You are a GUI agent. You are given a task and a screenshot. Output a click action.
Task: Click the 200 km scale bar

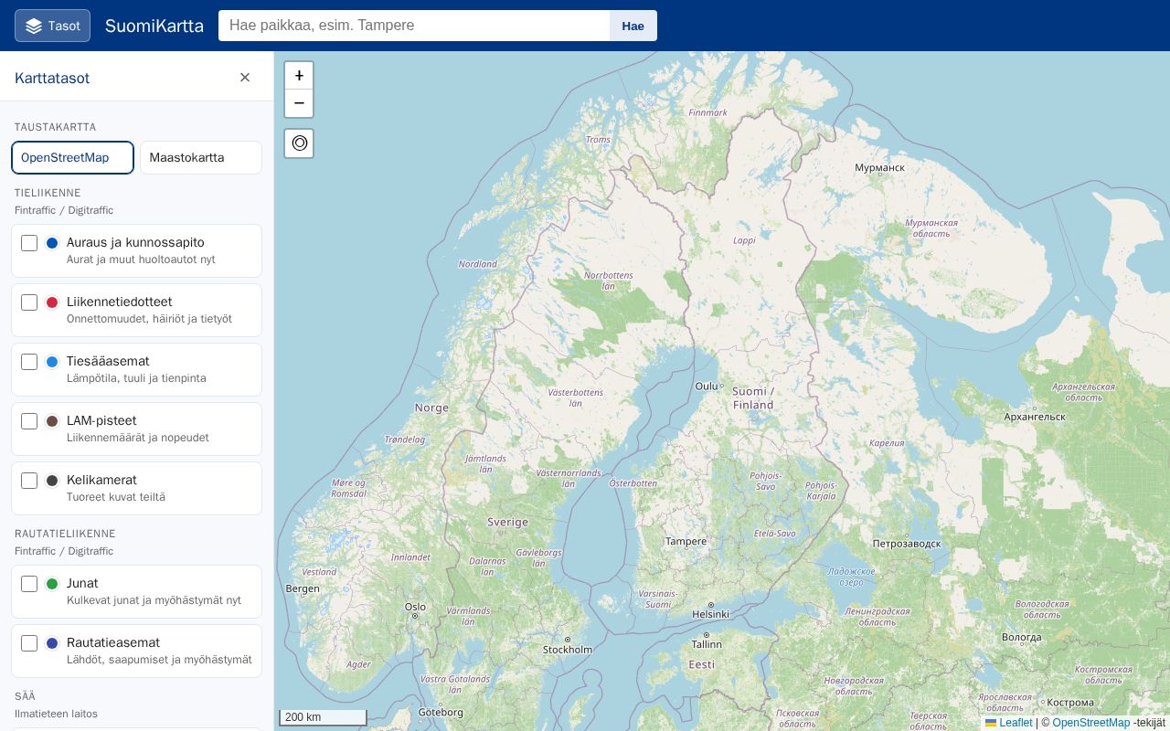pos(323,717)
